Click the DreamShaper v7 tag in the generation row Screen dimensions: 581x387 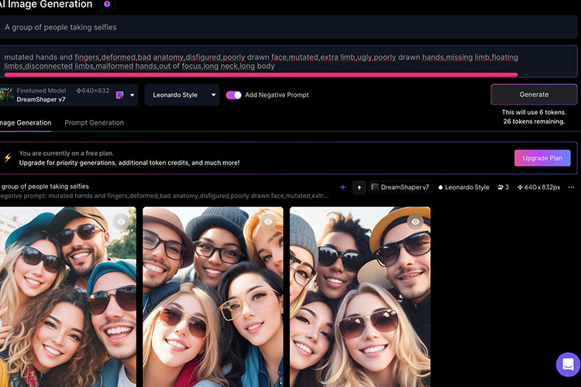click(x=401, y=187)
